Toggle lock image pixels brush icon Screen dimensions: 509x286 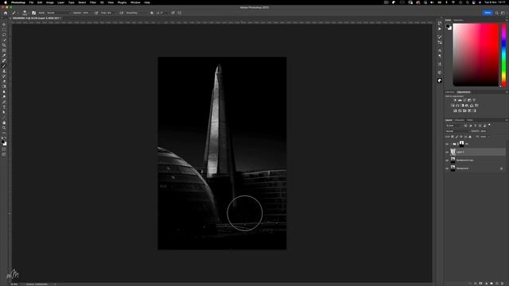tap(457, 137)
